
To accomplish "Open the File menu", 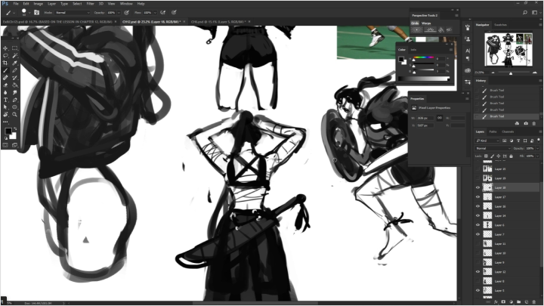I will tap(16, 4).
